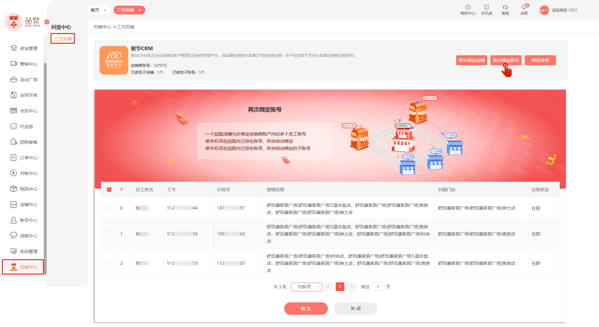Viewport: 599px width, 327px height.
Task: Switch to 首页 tab
Action: coord(95,10)
